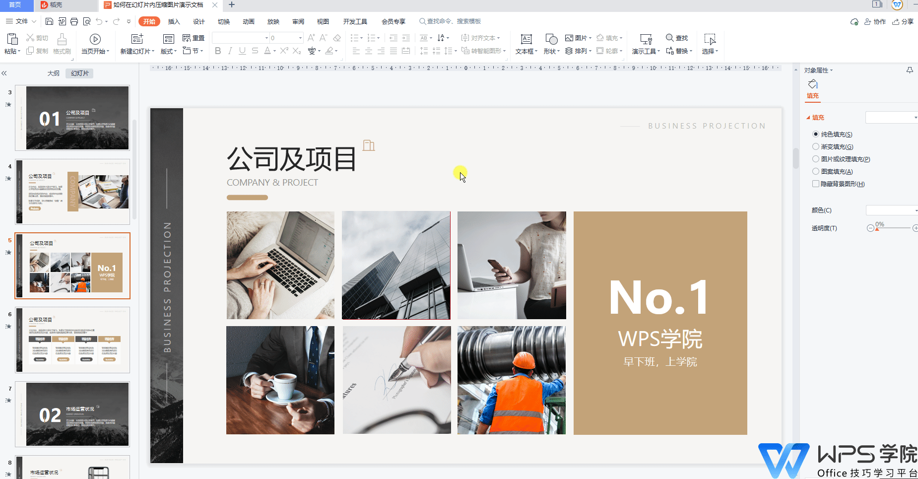Click the cloud sync status icon
The height and width of the screenshot is (479, 918).
[854, 22]
